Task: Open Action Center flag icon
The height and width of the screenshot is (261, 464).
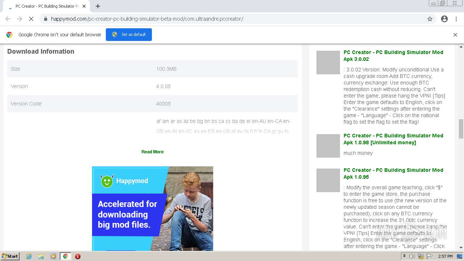Action: coord(430,256)
